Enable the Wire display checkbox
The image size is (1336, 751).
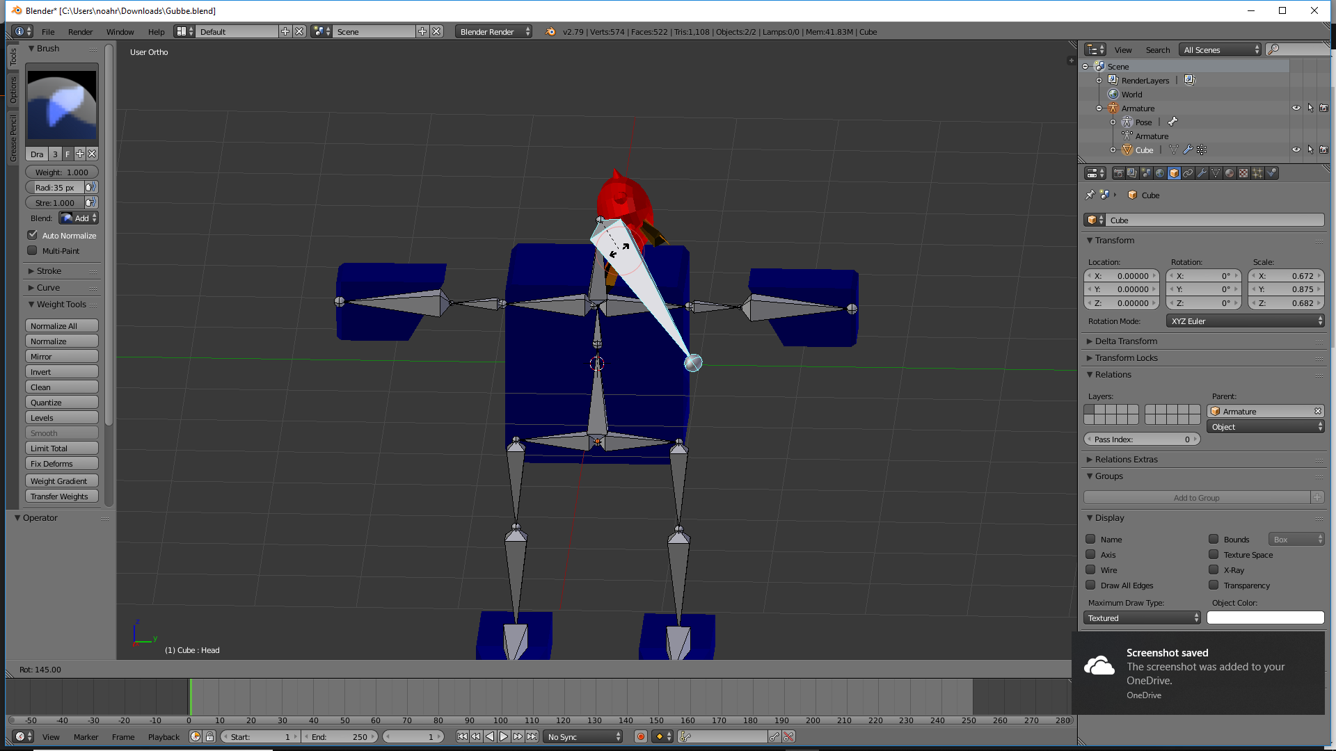[x=1090, y=570]
